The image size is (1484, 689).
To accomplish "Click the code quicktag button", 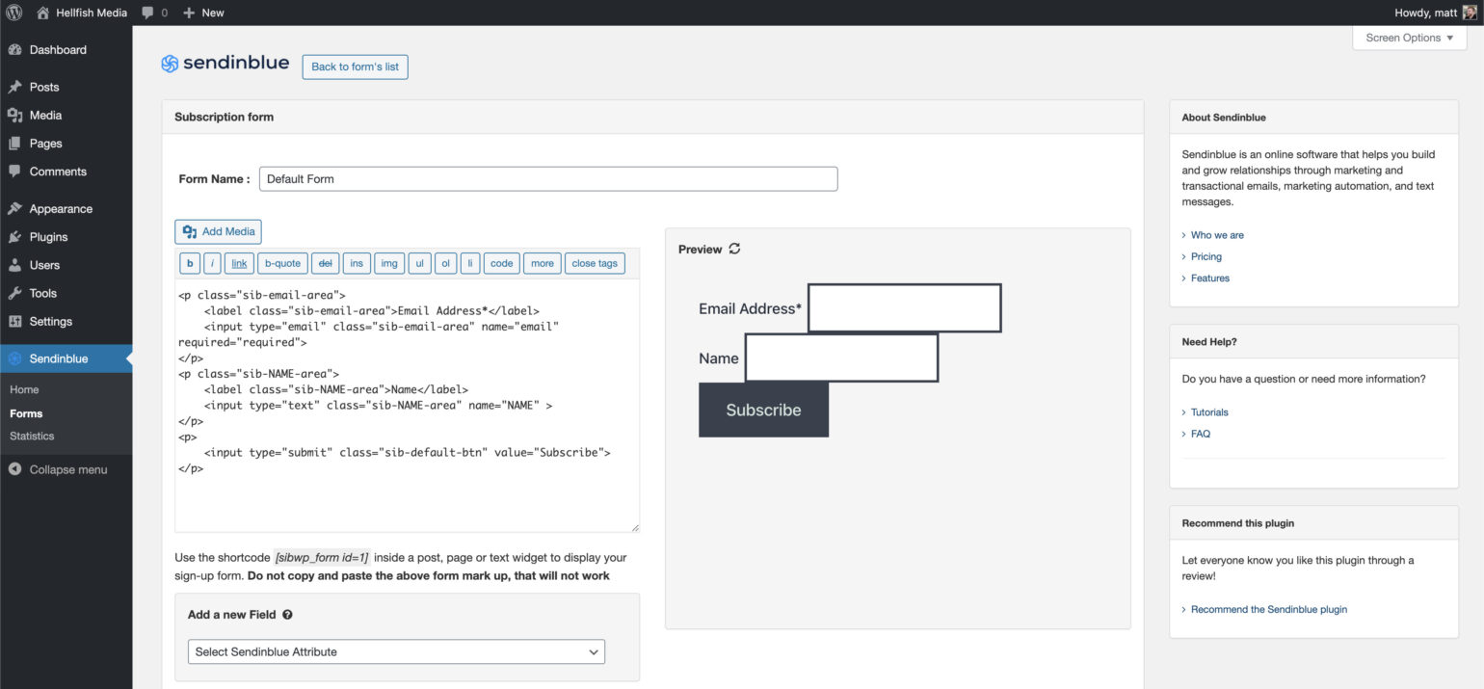I will (x=502, y=263).
